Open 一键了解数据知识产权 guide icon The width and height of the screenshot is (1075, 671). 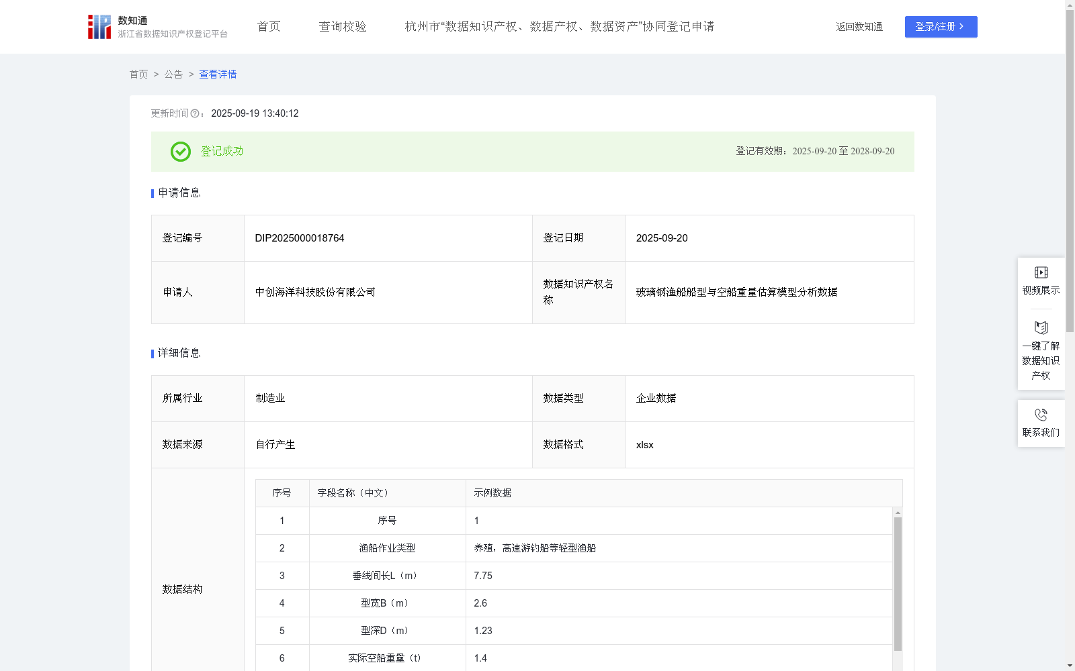point(1041,327)
